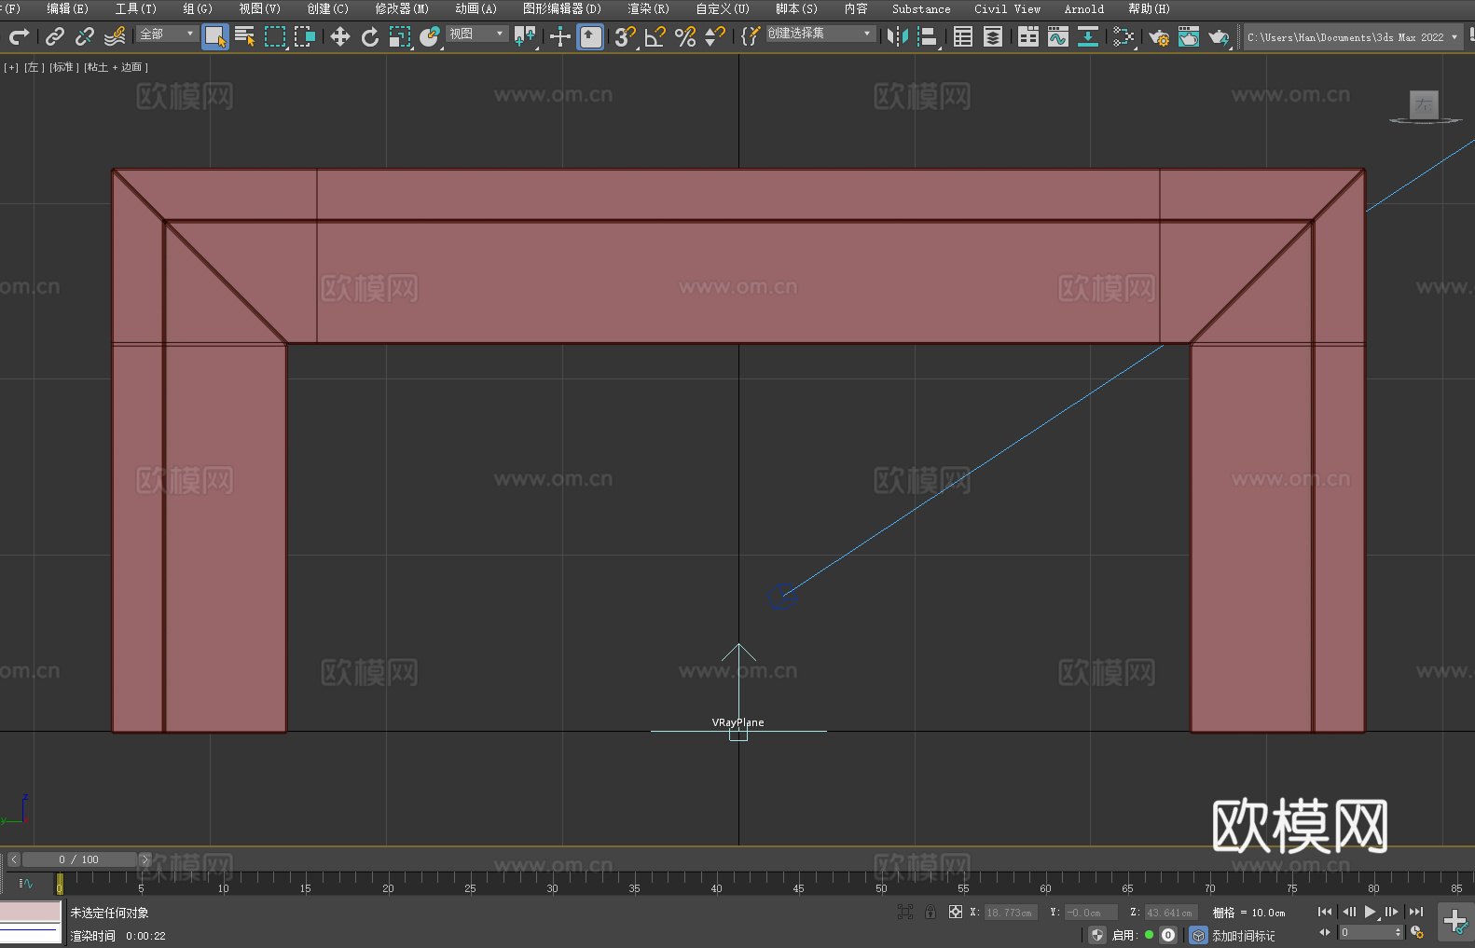Open Select by Name list icon

(x=245, y=36)
